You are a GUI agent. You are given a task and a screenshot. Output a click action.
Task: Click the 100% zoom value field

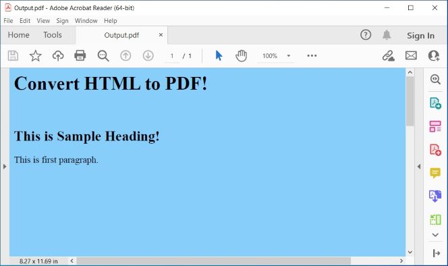tap(270, 56)
